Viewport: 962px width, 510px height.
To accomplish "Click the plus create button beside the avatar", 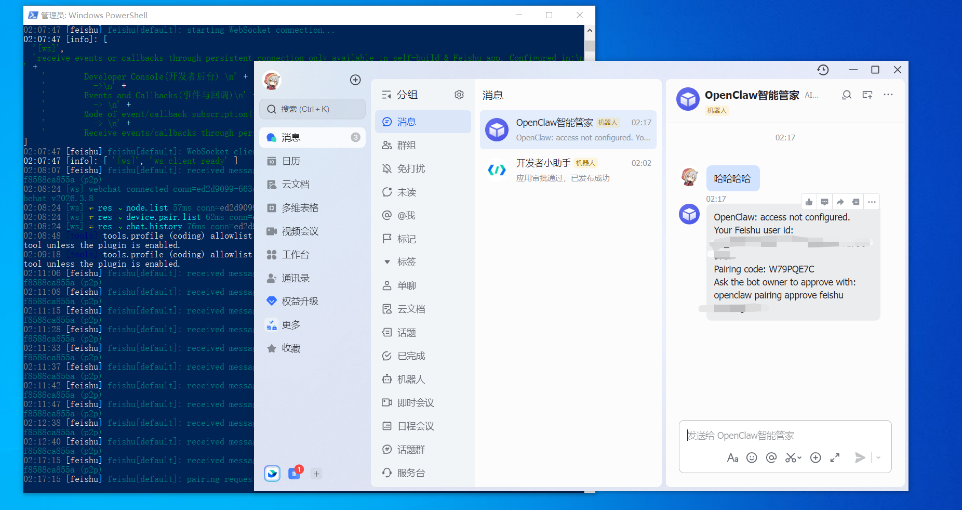I will [x=355, y=80].
